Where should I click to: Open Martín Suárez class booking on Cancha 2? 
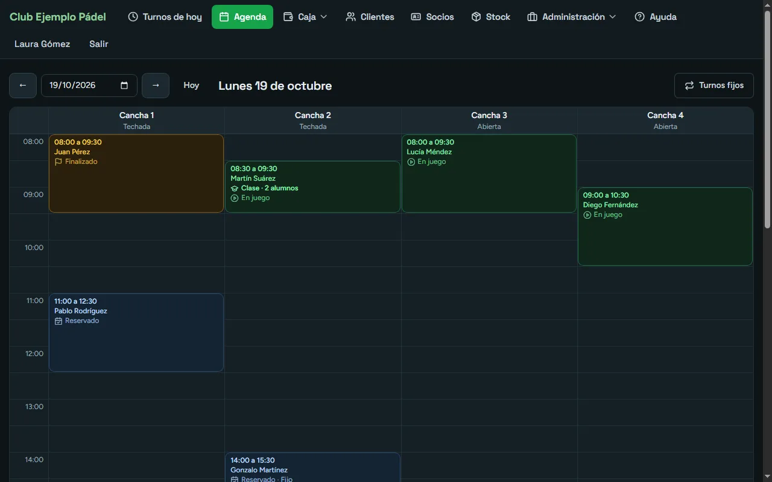click(312, 187)
